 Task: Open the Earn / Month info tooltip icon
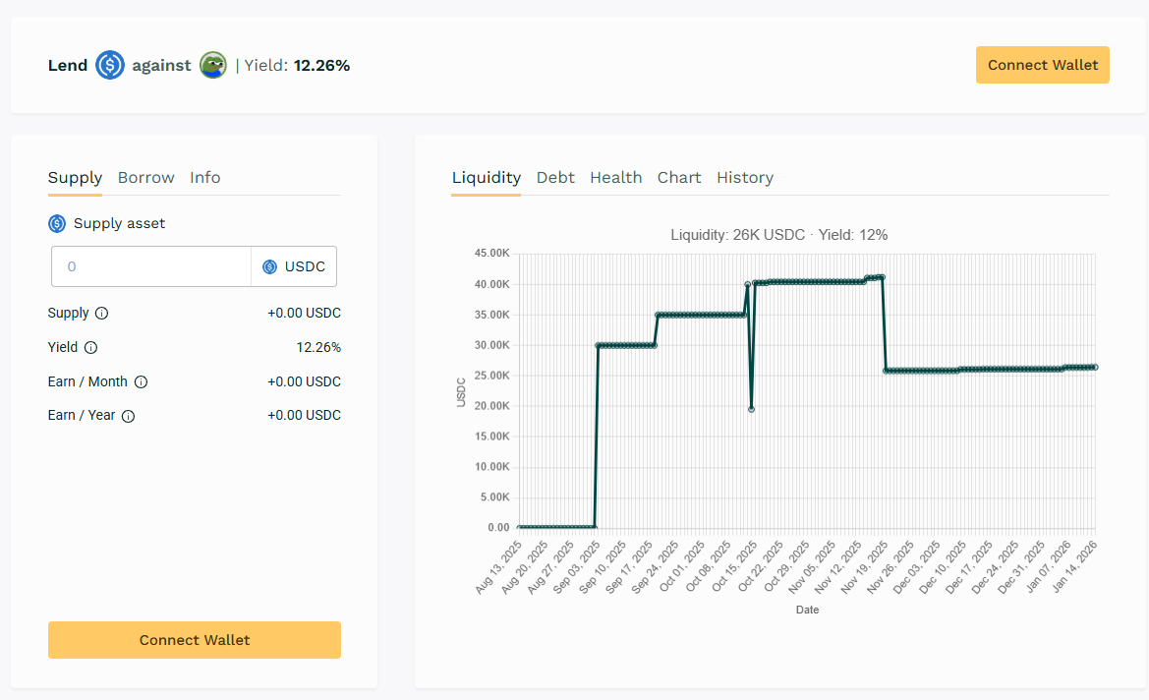[141, 382]
